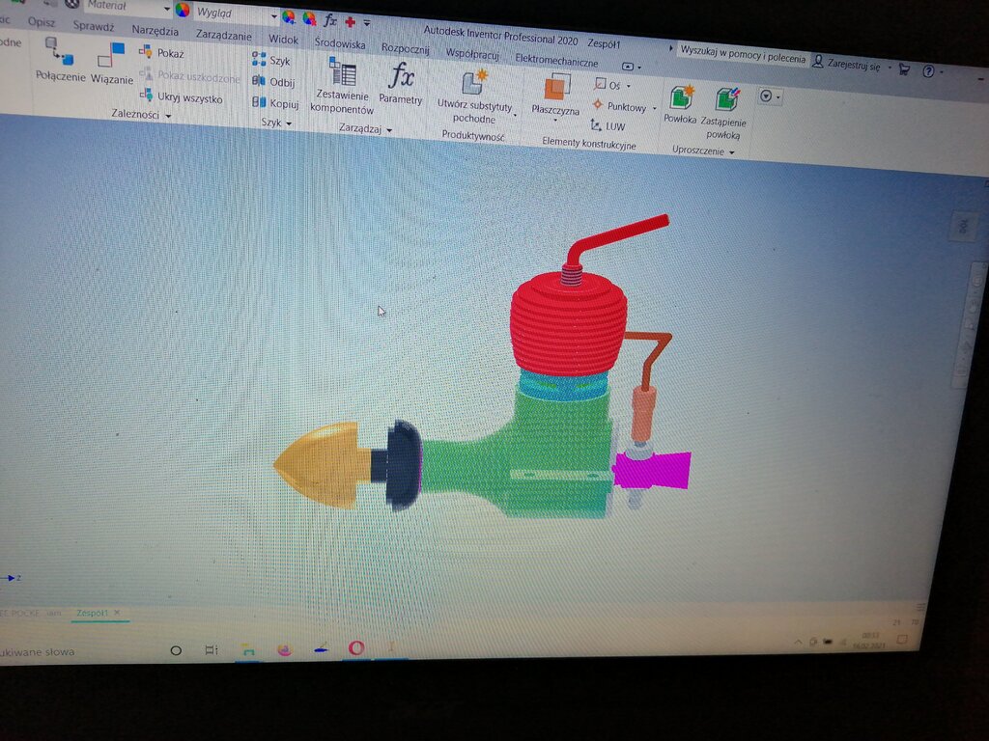Image resolution: width=989 pixels, height=741 pixels.
Task: Open the Parametry fx dialog
Action: [x=400, y=77]
